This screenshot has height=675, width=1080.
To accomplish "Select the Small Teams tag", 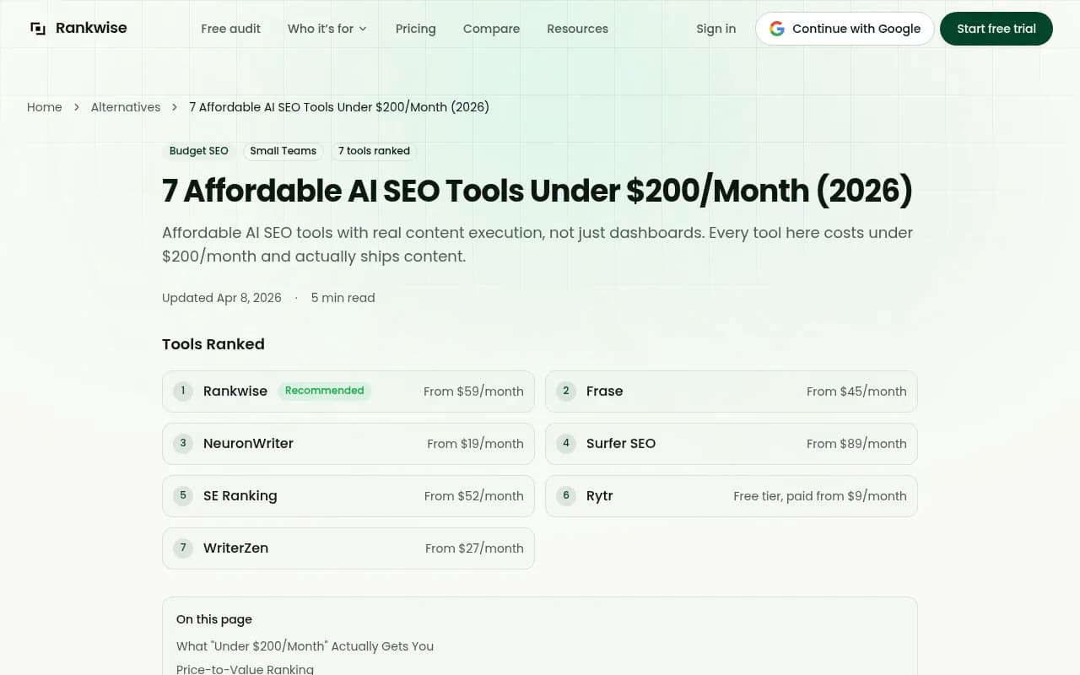I will click(x=283, y=151).
